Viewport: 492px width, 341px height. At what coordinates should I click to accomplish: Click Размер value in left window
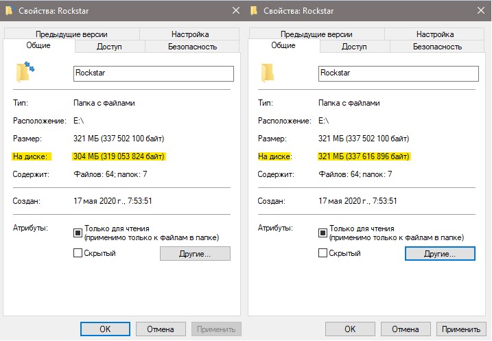pyautogui.click(x=119, y=139)
